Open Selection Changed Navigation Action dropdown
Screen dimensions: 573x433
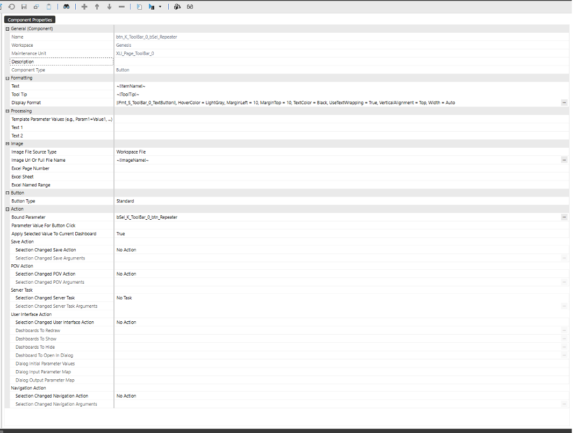pyautogui.click(x=341, y=396)
